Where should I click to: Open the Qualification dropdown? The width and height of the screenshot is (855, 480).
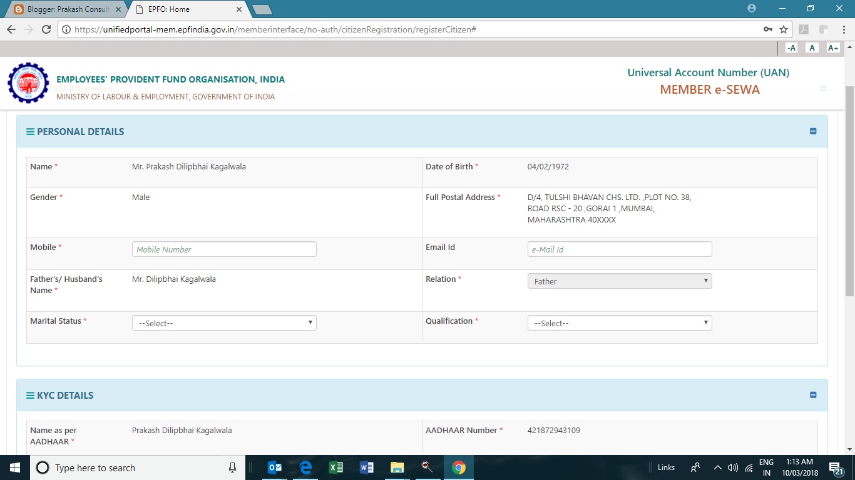click(x=620, y=323)
